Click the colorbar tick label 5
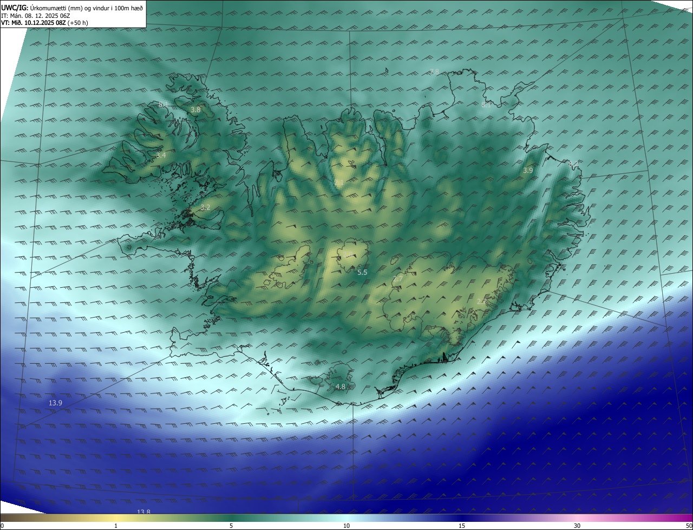The width and height of the screenshot is (693, 530). pyautogui.click(x=231, y=526)
